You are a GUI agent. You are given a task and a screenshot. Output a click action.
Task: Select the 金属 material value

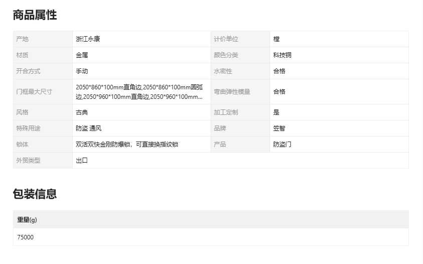coord(82,55)
